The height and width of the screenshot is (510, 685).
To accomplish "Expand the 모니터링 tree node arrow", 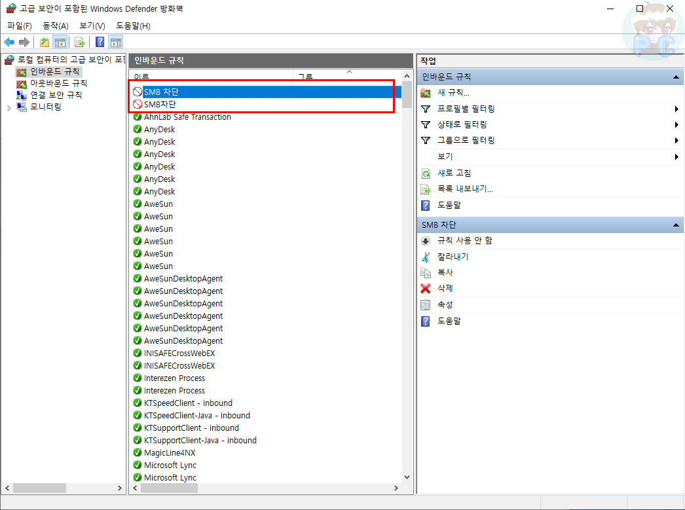I will click(9, 107).
